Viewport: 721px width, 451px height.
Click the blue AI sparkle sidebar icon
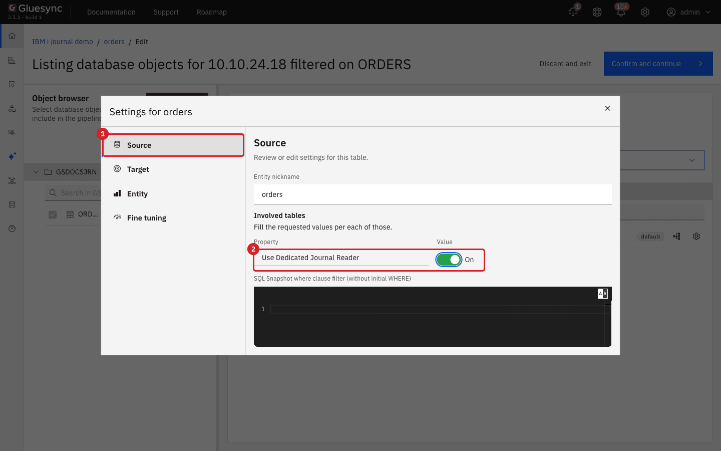point(12,156)
